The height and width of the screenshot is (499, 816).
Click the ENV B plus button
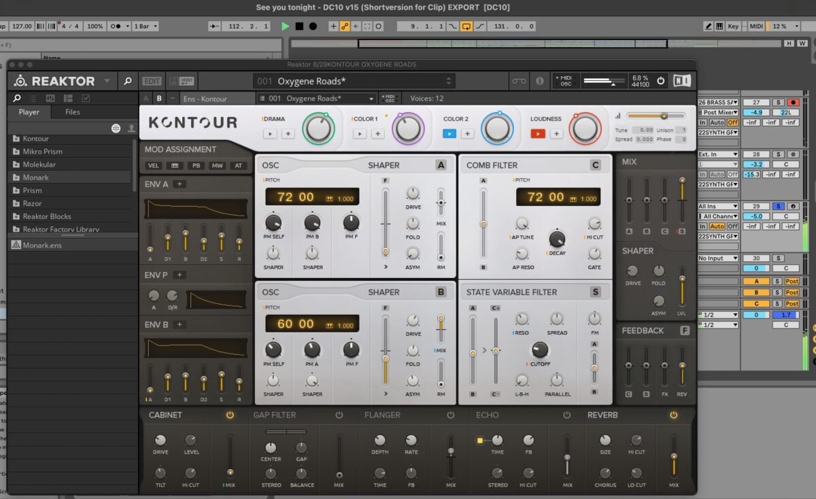179,324
